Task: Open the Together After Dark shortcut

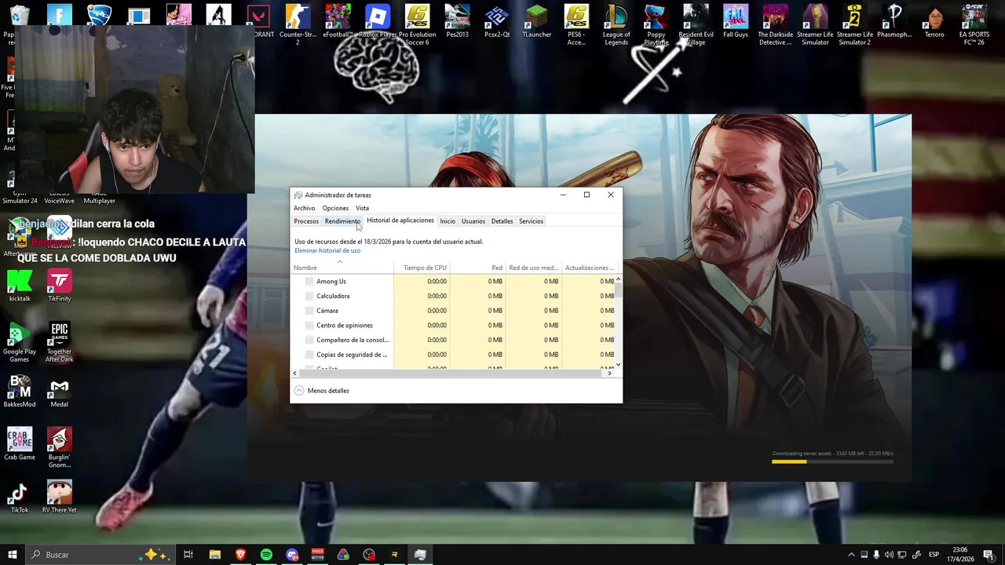Action: (x=60, y=342)
